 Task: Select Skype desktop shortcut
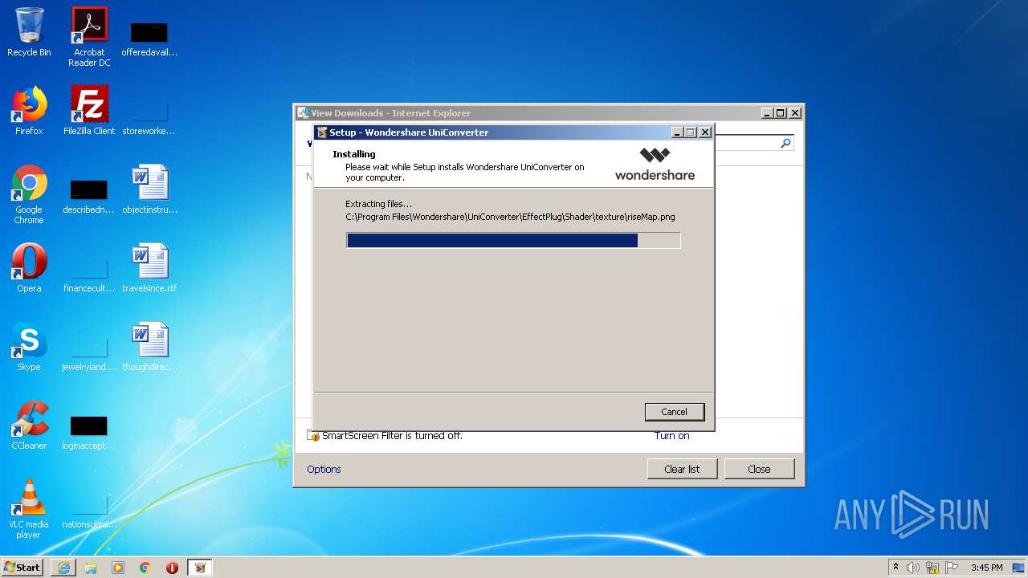pyautogui.click(x=29, y=347)
